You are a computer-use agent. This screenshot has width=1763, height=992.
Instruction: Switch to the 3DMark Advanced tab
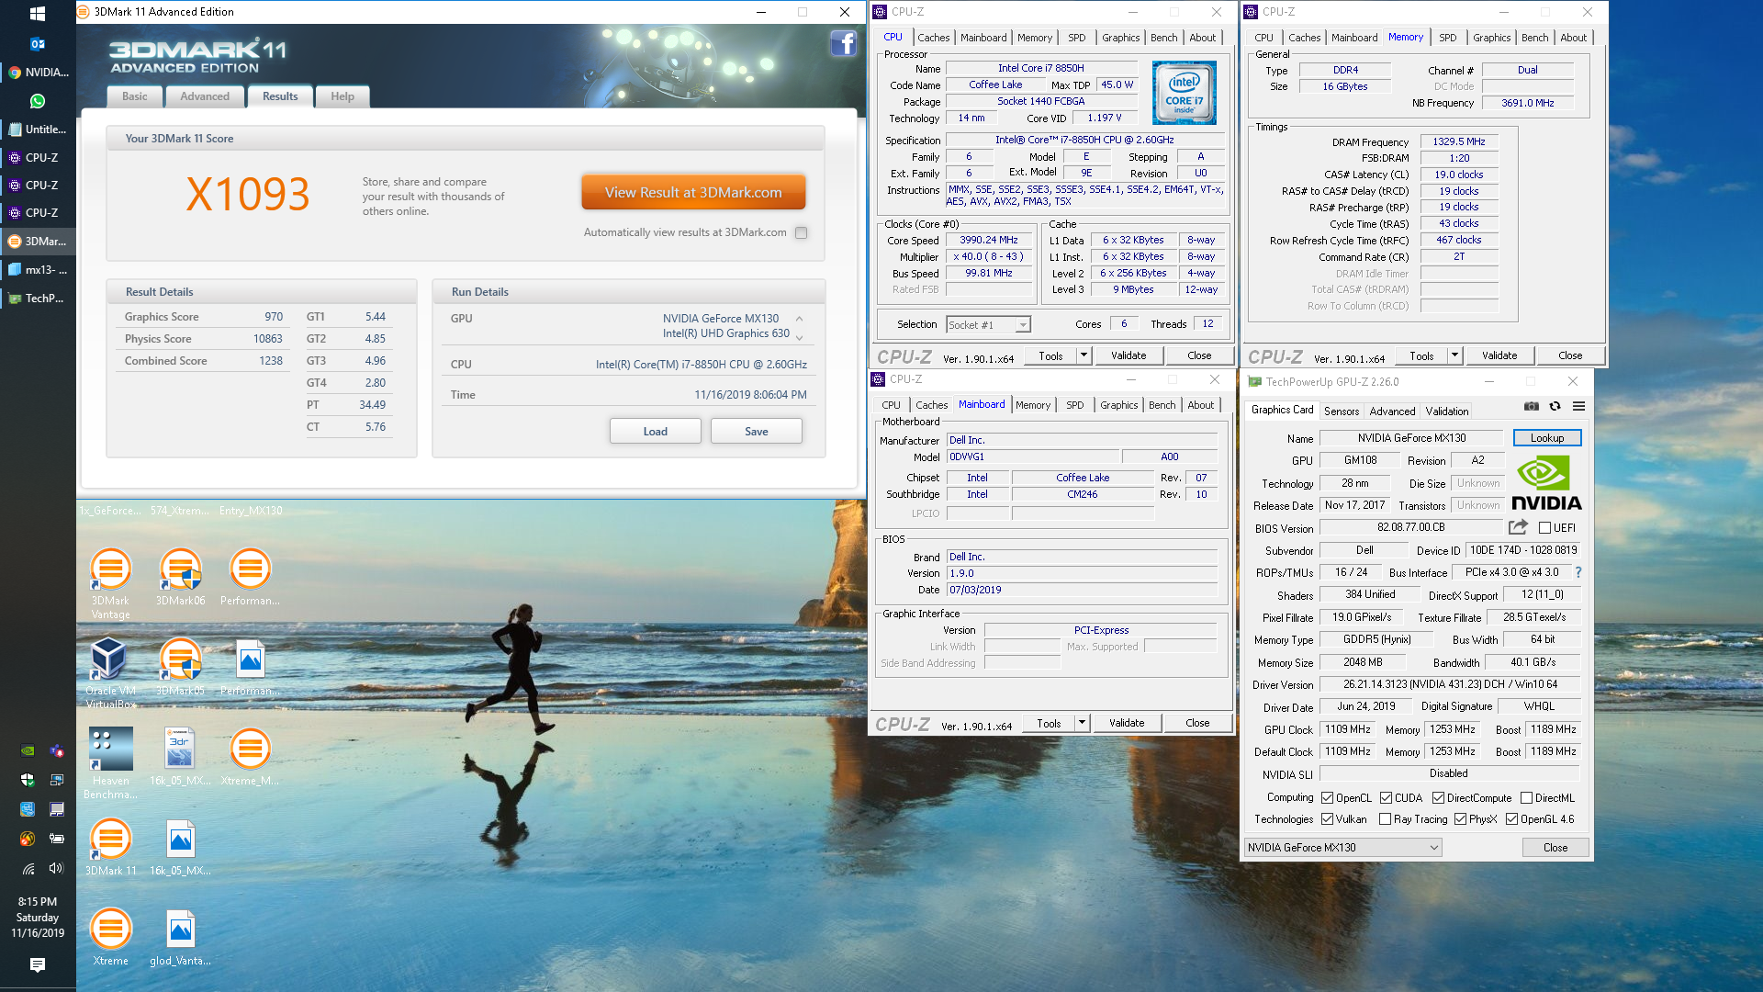(205, 96)
